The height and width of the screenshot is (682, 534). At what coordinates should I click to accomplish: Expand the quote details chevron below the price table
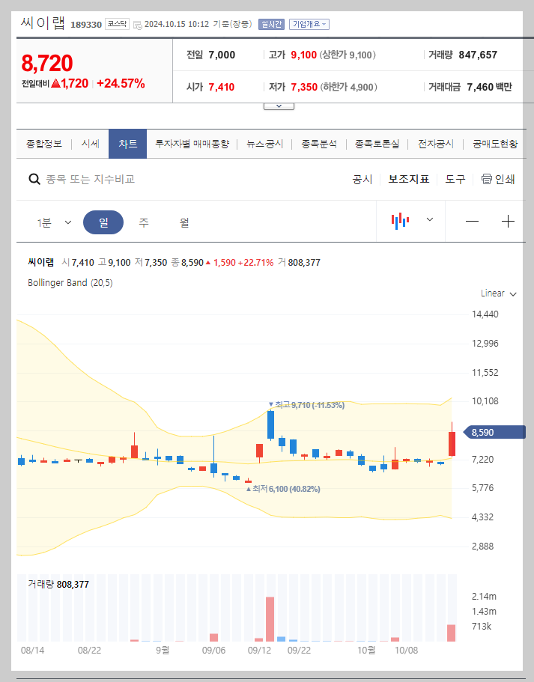click(279, 106)
